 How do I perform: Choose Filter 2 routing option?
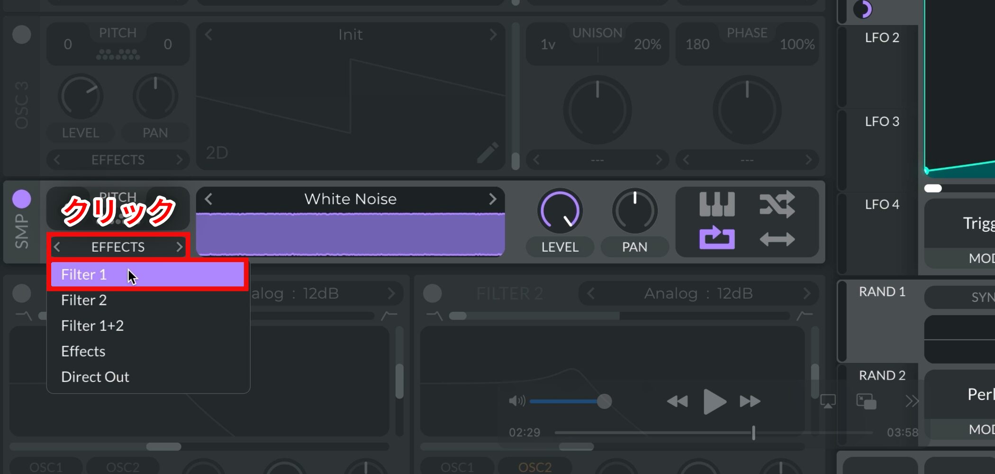[x=147, y=300]
